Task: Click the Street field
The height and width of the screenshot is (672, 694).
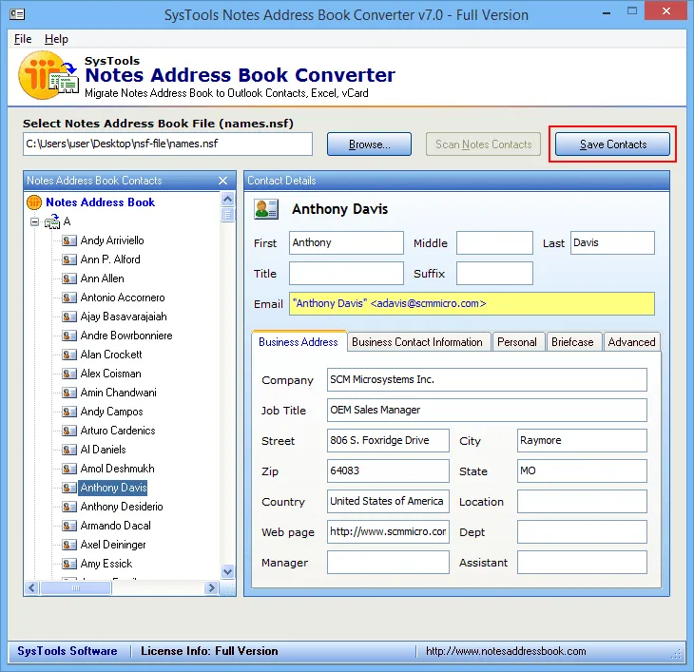Action: [x=388, y=441]
